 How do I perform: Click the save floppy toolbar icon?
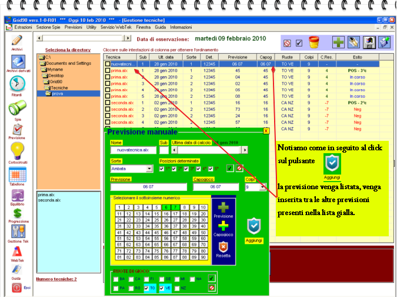coord(369,42)
